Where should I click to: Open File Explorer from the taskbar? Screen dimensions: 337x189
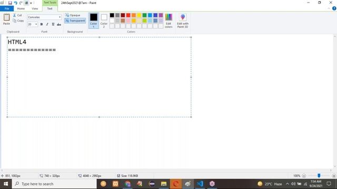[x=164, y=184]
